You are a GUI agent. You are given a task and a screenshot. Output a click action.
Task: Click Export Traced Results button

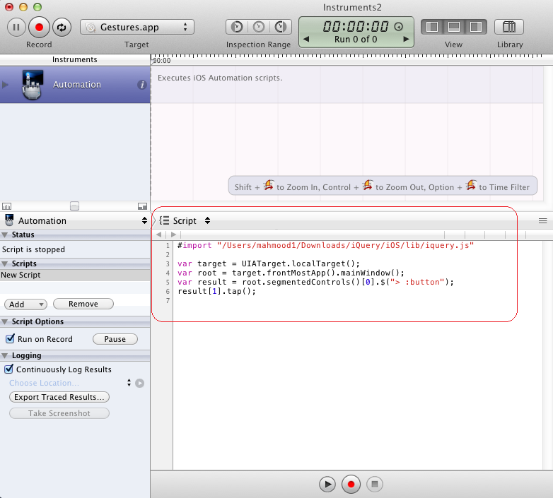(59, 397)
